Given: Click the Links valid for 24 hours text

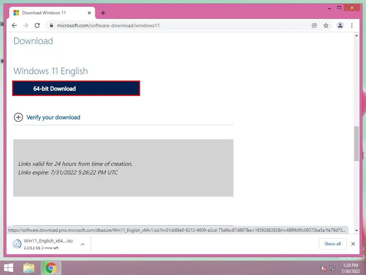Looking at the screenshot, I should (75, 164).
